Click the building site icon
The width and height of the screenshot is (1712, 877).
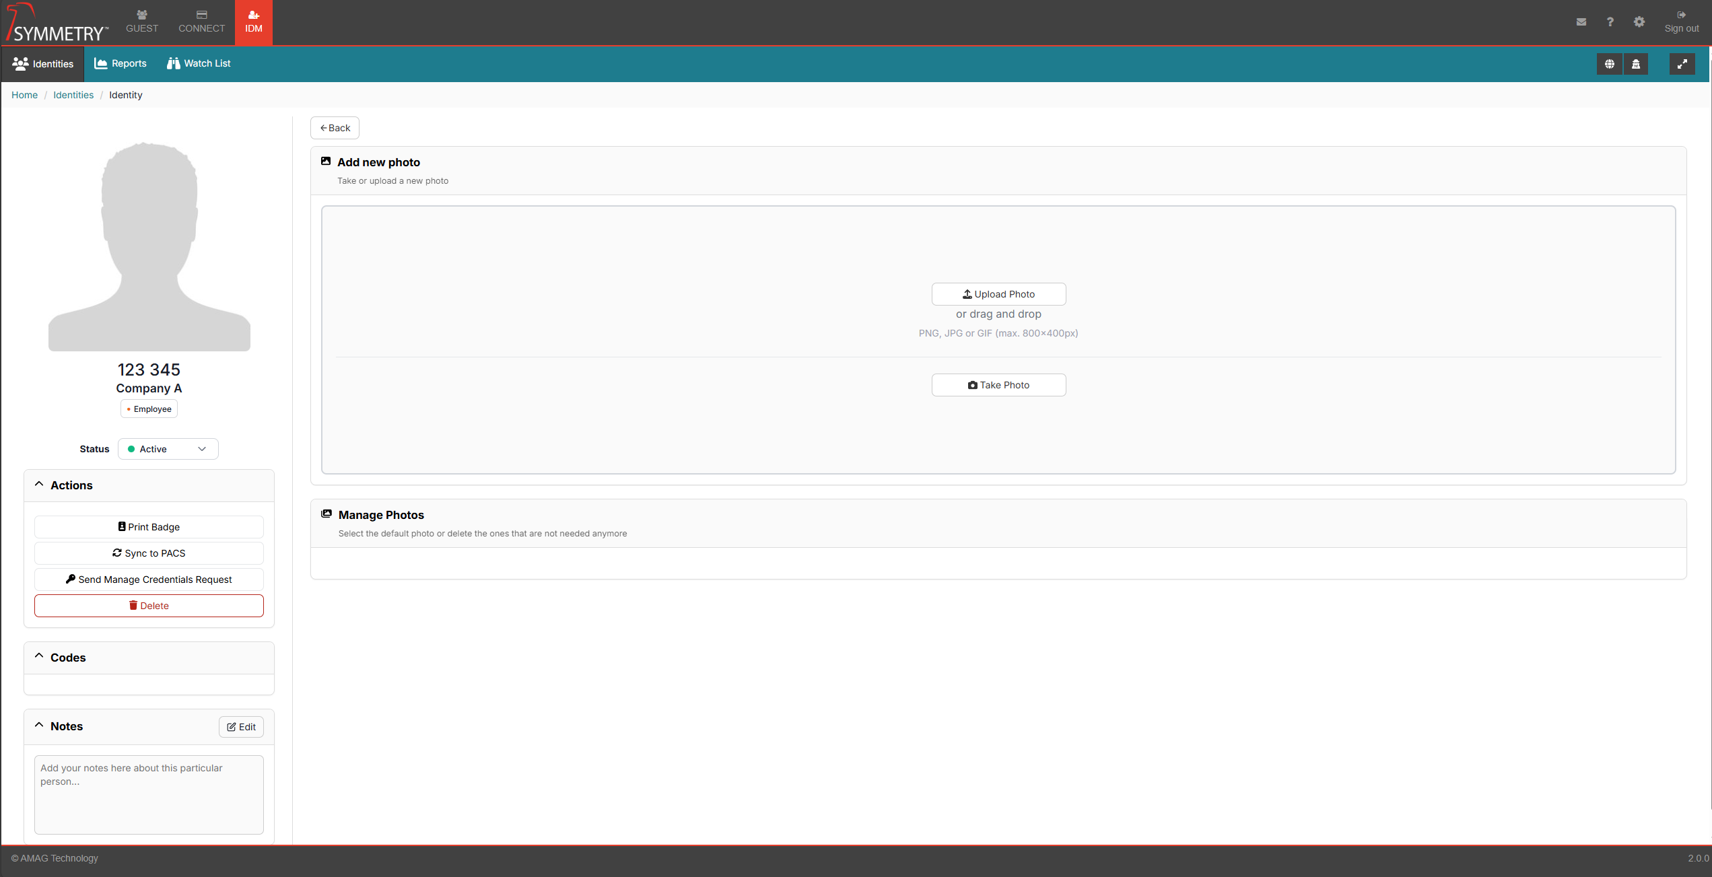pos(1636,64)
